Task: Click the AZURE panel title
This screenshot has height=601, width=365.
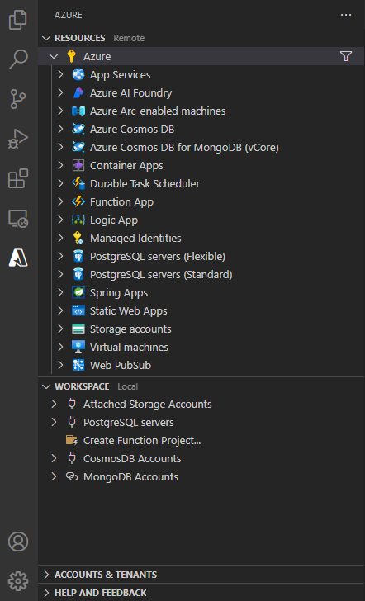Action: 69,15
